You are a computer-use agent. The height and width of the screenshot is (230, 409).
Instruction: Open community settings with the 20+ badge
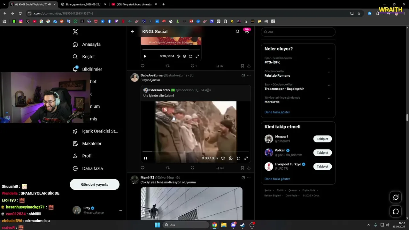pyautogui.click(x=247, y=31)
